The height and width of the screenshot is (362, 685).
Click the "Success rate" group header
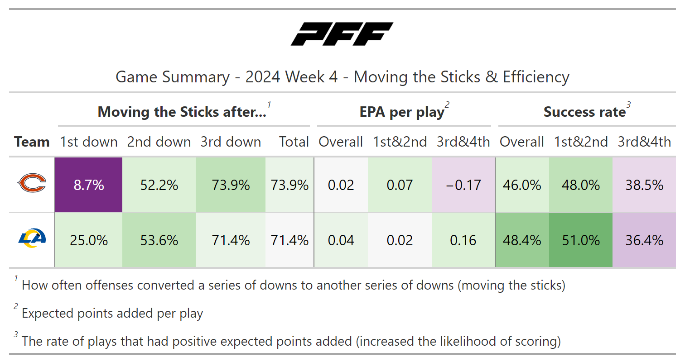pyautogui.click(x=584, y=112)
